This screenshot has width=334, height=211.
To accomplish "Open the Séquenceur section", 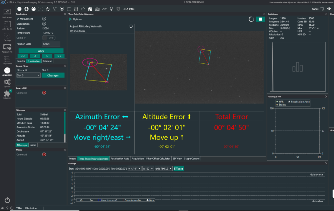I will tap(7, 60).
